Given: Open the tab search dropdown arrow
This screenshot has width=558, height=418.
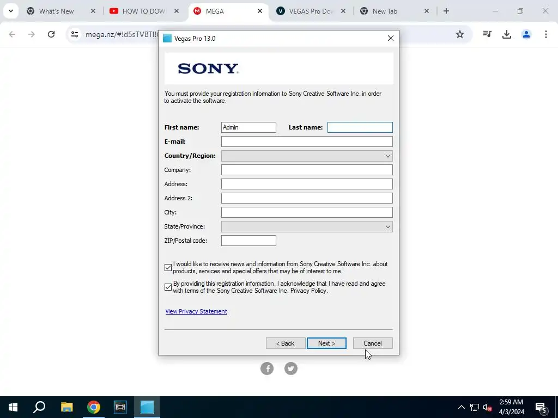Looking at the screenshot, I should 11,11.
